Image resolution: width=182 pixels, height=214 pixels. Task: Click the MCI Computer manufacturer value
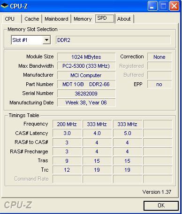click(x=86, y=75)
